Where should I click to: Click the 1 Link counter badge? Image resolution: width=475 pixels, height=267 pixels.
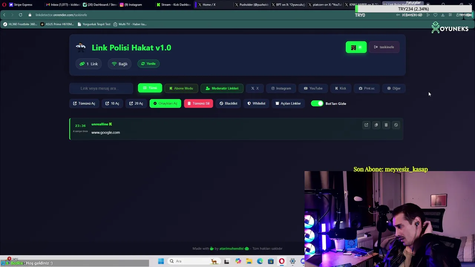[x=89, y=64]
